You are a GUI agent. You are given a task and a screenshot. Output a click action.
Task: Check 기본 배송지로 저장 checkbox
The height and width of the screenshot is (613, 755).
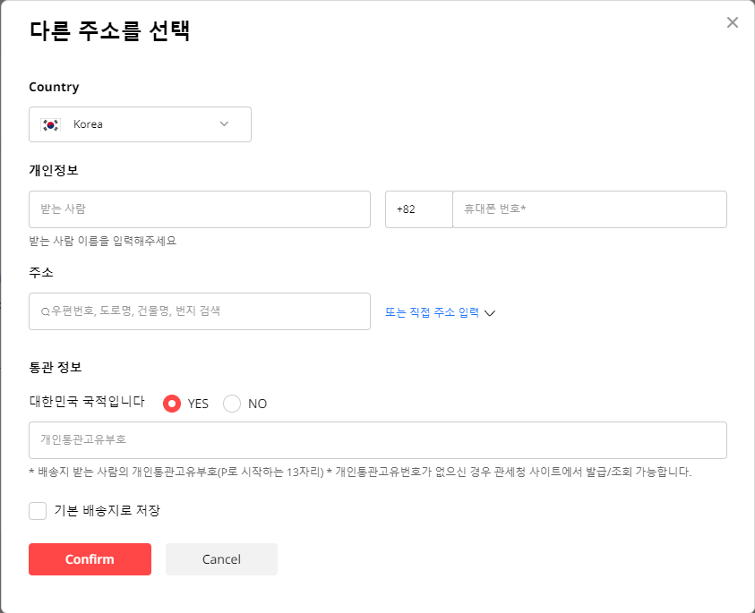point(38,510)
